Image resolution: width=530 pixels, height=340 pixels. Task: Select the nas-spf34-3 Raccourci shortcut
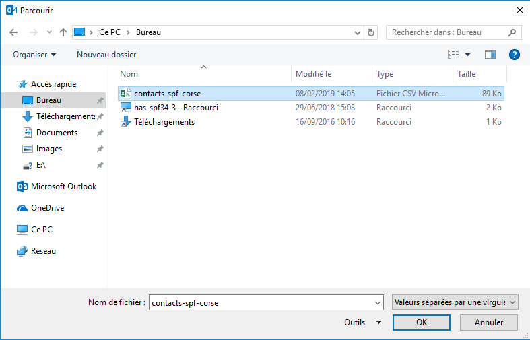coord(175,108)
